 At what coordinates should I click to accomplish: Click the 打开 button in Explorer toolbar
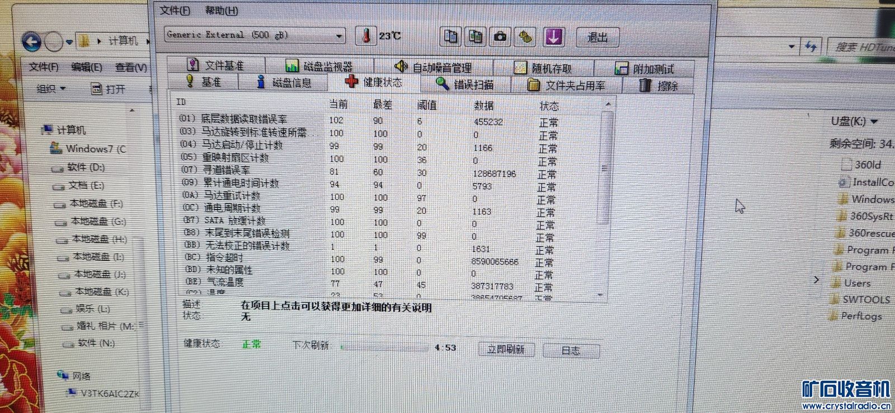click(109, 89)
